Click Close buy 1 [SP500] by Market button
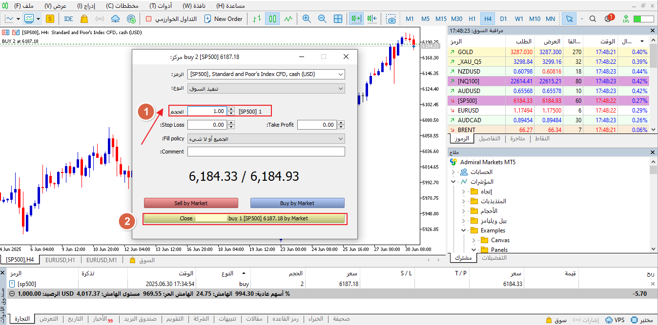658x325 pixels. tap(245, 218)
